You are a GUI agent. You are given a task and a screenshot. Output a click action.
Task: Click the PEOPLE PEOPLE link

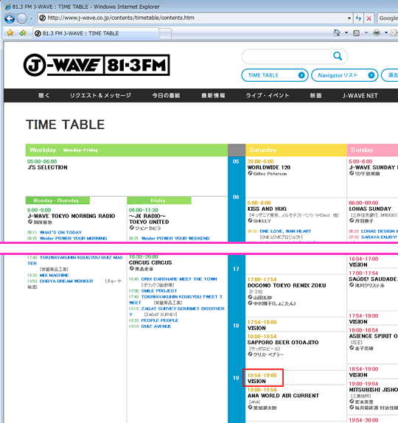[x=160, y=321]
